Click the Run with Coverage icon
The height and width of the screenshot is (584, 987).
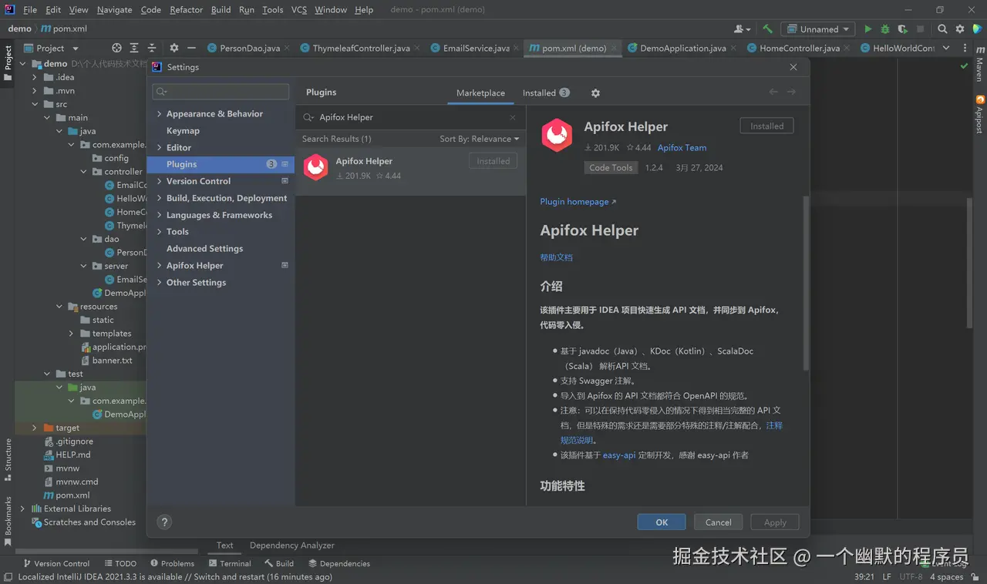coord(902,29)
